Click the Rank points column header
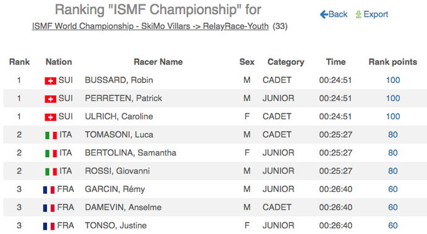The height and width of the screenshot is (234, 427). click(393, 62)
